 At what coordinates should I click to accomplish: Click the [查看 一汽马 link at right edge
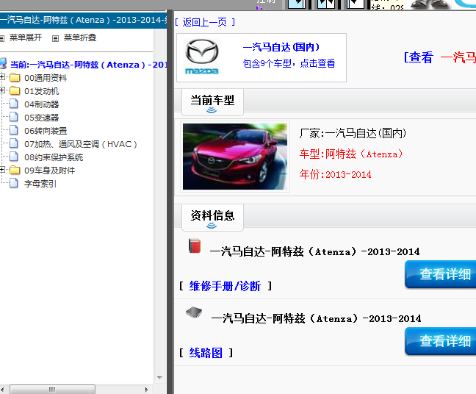[x=439, y=57]
